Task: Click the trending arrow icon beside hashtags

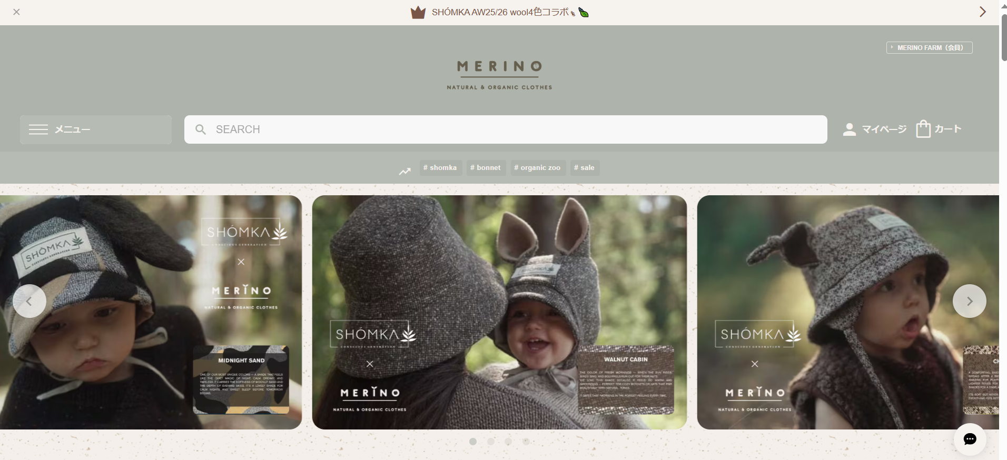Action: coord(404,171)
